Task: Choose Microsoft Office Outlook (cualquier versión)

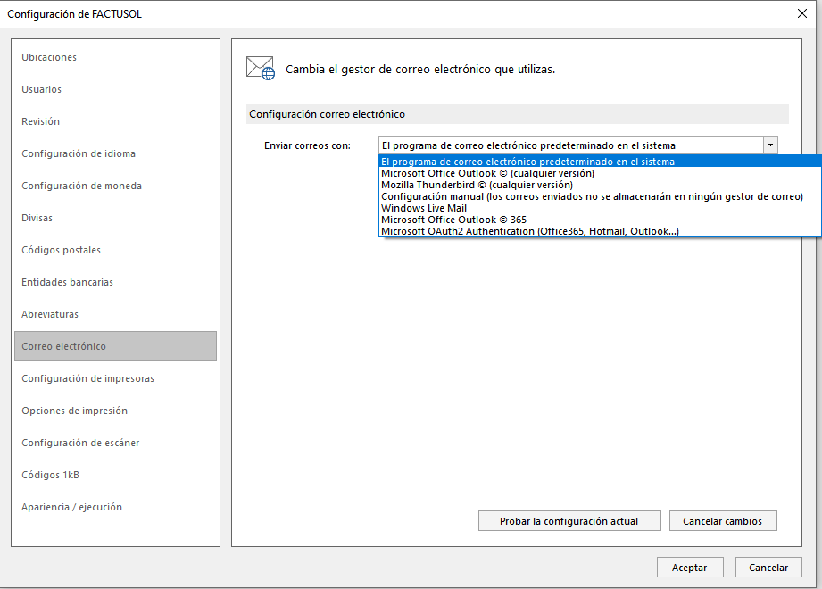Action: coord(600,173)
